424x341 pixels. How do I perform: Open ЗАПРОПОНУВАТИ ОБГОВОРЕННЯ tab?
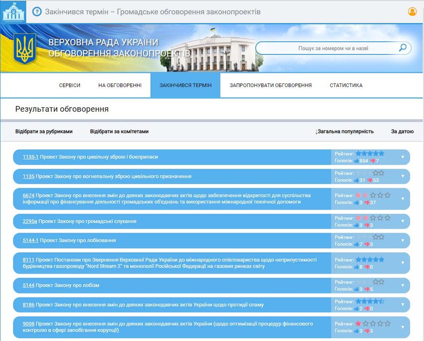[x=271, y=85]
